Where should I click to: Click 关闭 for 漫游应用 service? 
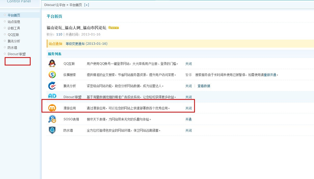pyautogui.click(x=188, y=108)
